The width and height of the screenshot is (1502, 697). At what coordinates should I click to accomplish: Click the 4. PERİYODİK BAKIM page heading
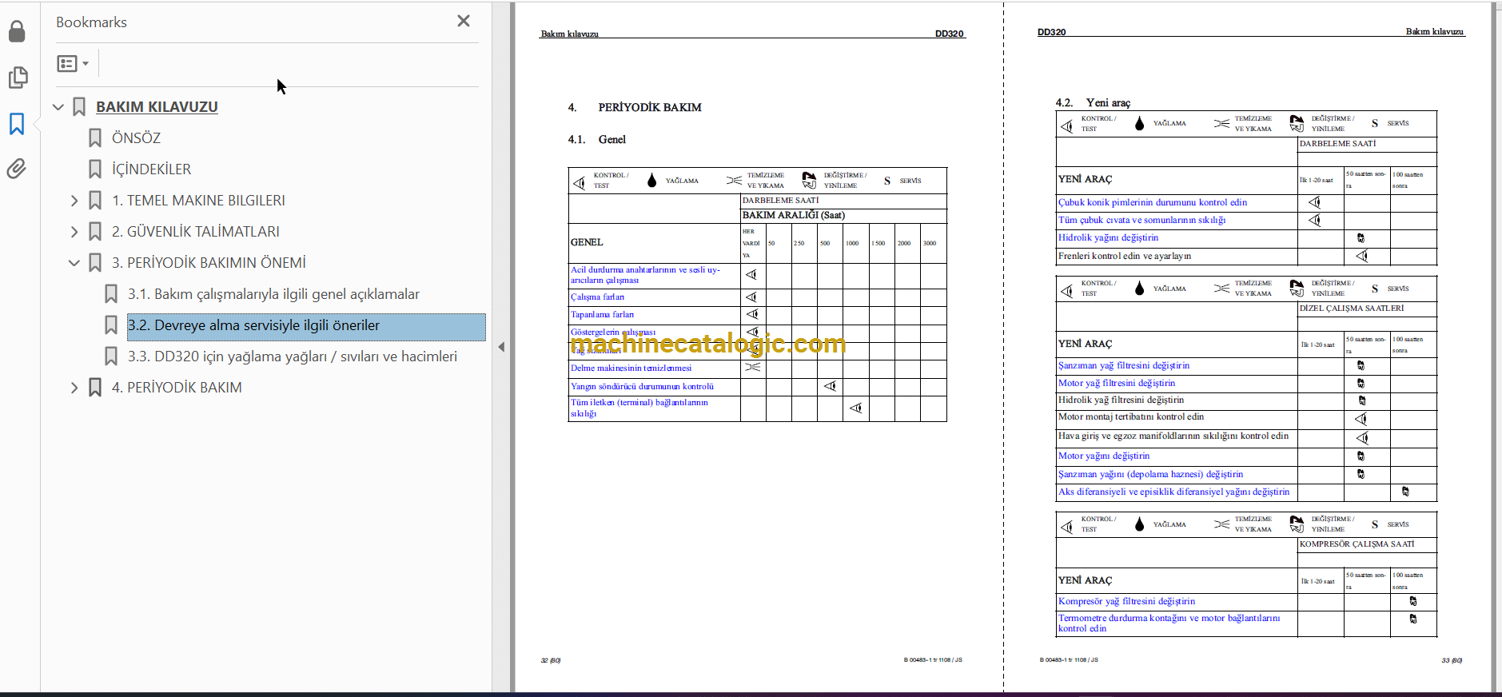tap(635, 108)
